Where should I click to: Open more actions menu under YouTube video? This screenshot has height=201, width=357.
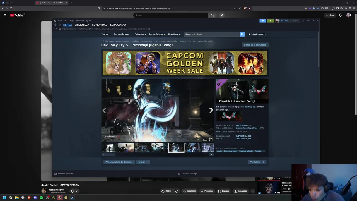[253, 191]
